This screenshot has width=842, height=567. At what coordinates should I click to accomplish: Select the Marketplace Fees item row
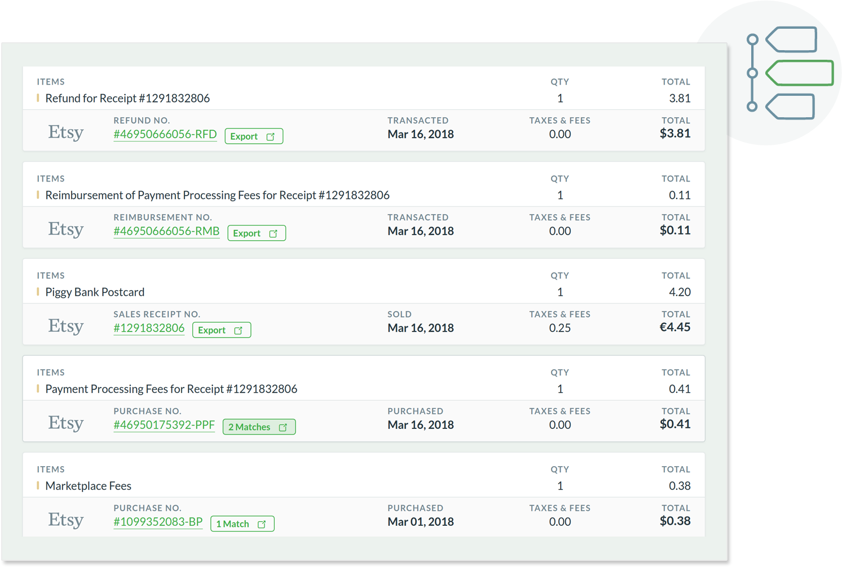(x=88, y=486)
